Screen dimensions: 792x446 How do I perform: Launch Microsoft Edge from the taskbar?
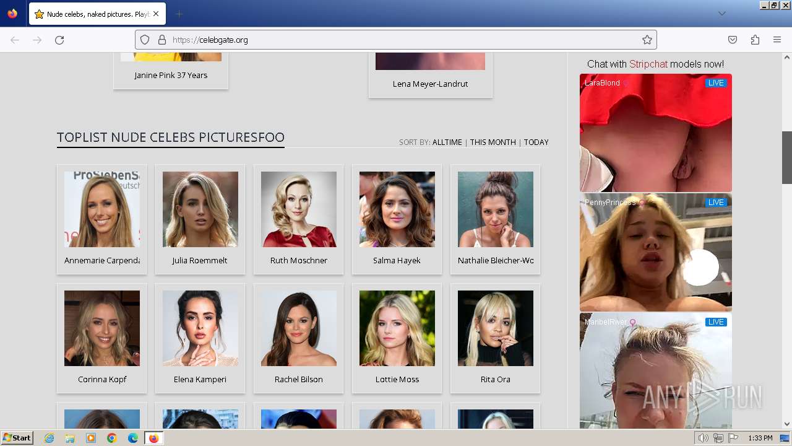pyautogui.click(x=133, y=438)
